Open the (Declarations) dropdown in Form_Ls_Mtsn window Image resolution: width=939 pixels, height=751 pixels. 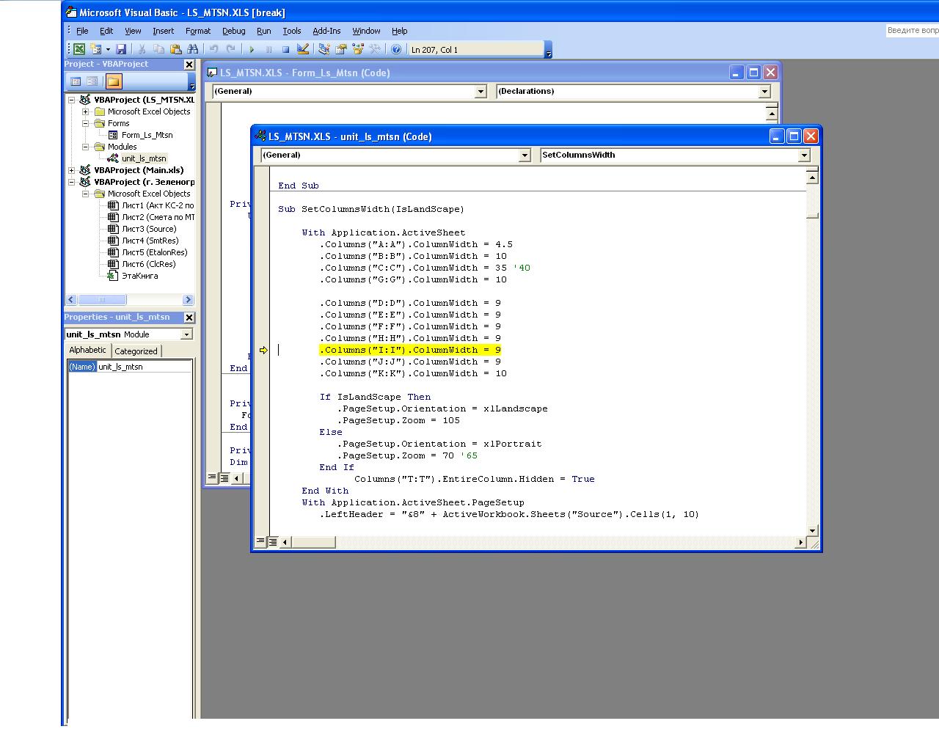click(x=764, y=92)
